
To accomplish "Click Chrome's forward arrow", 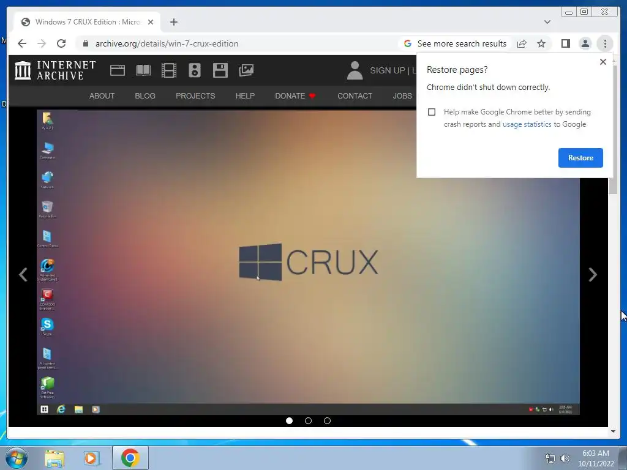I will click(x=42, y=43).
